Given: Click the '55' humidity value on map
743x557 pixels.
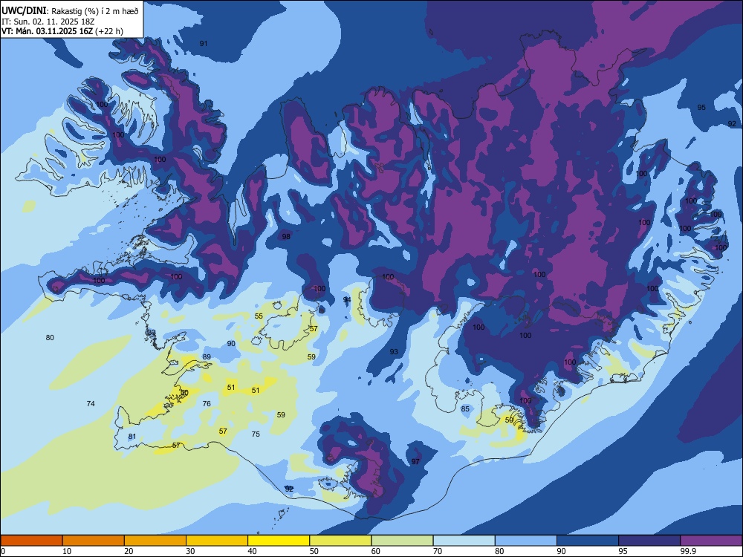Looking at the screenshot, I should pyautogui.click(x=259, y=316).
